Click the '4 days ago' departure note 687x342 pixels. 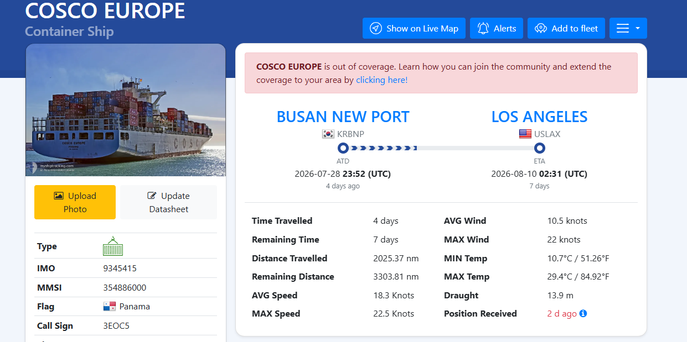(x=343, y=186)
